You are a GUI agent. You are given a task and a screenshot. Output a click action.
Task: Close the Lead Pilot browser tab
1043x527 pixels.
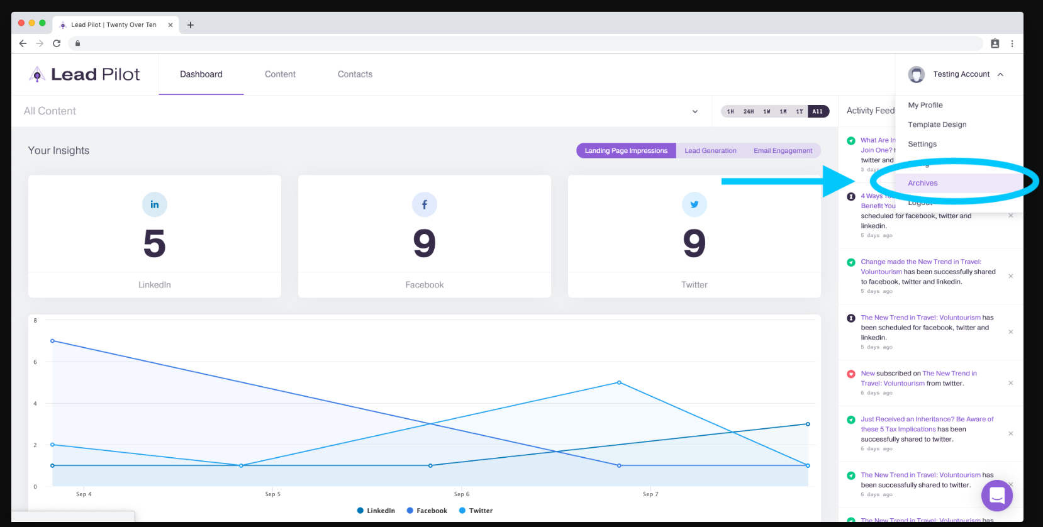(x=170, y=25)
